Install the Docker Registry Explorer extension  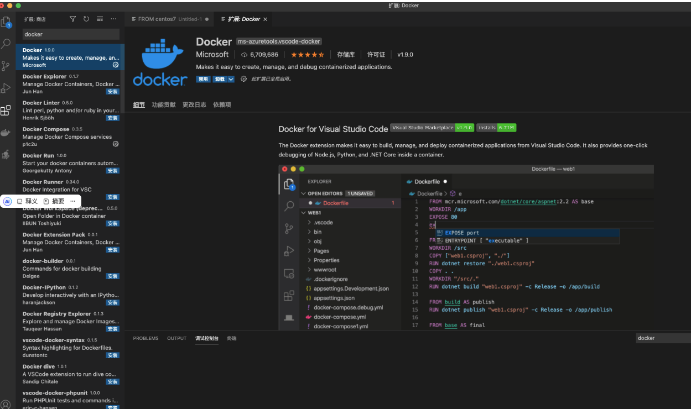(112, 329)
